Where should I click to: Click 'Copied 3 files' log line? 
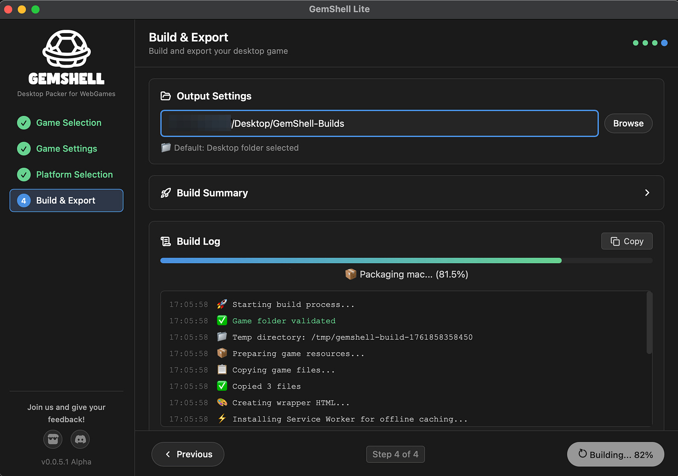(x=266, y=386)
